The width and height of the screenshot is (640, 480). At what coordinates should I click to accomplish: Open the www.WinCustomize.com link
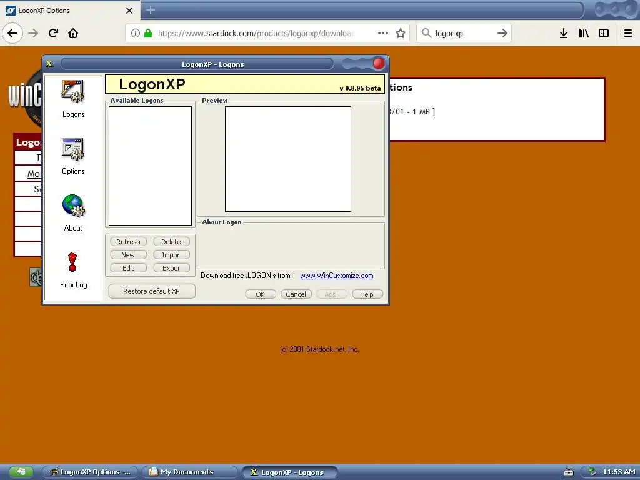tap(337, 276)
